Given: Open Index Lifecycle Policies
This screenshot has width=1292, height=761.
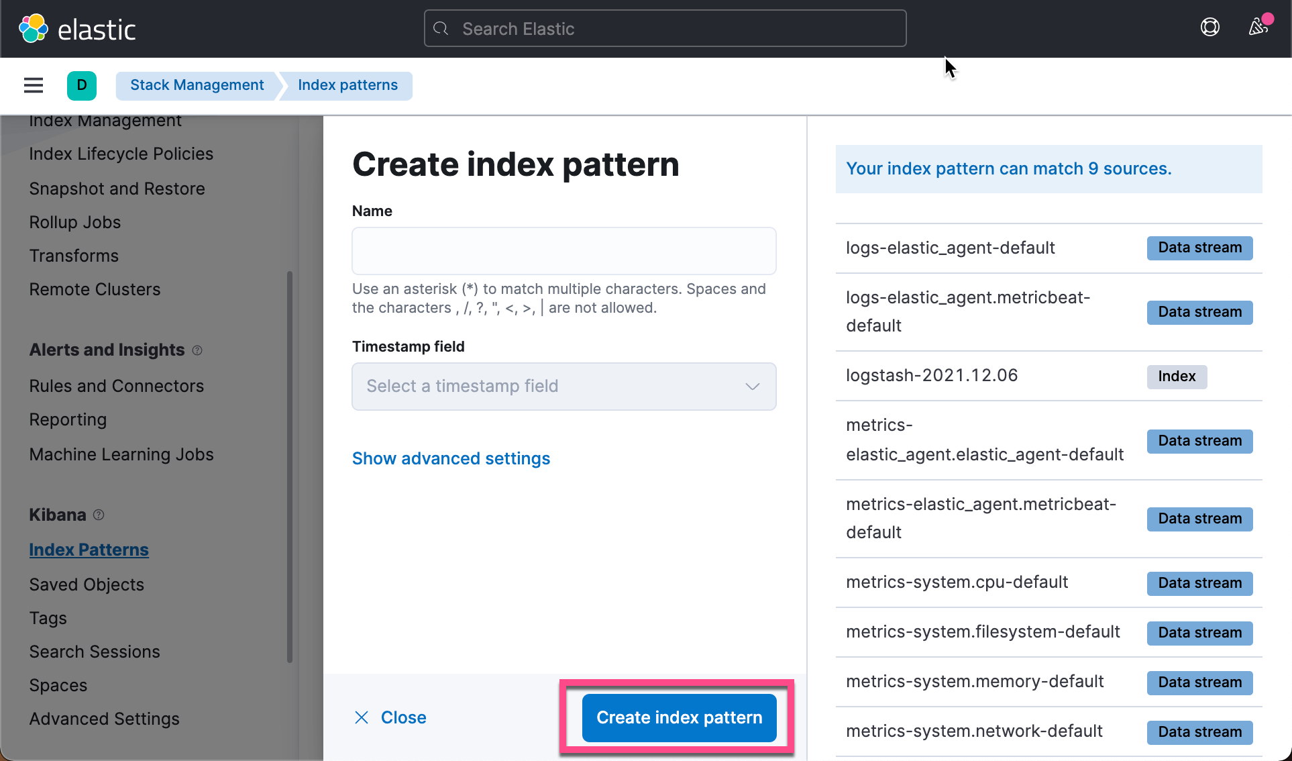Looking at the screenshot, I should 121,154.
